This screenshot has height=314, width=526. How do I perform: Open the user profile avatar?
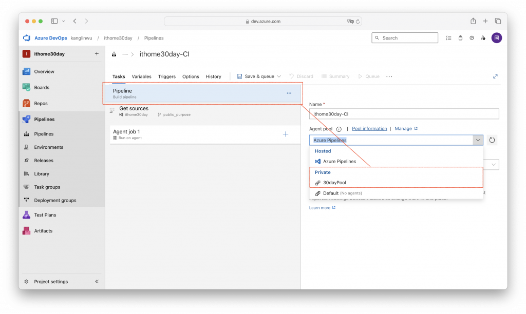tap(497, 38)
